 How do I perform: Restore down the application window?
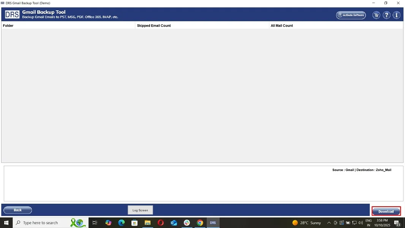386,3
